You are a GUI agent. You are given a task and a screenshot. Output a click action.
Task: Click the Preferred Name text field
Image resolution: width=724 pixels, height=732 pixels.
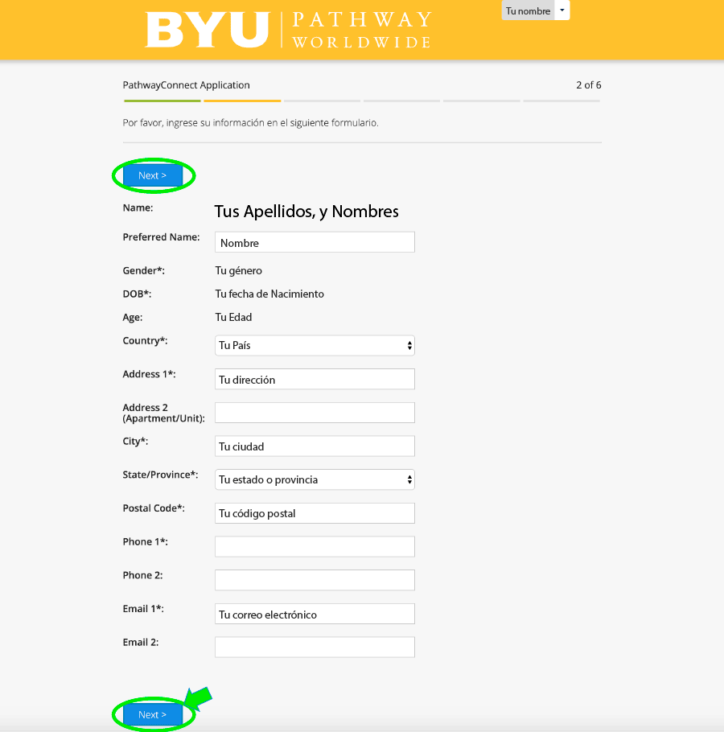pyautogui.click(x=315, y=242)
